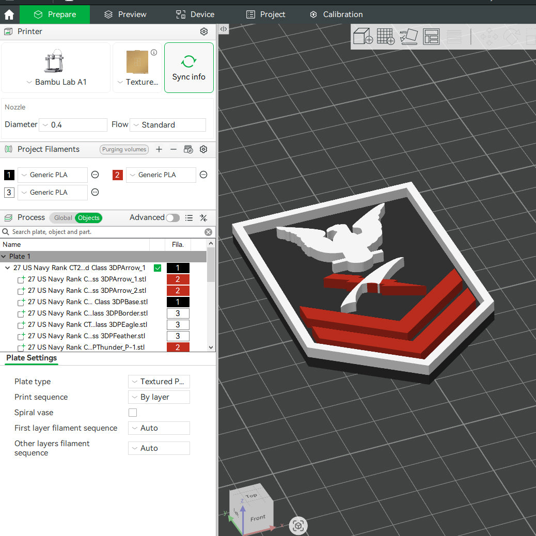Open Print sequence By layer dropdown

coord(159,397)
